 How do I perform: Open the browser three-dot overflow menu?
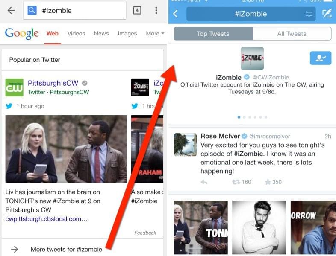coord(156,10)
